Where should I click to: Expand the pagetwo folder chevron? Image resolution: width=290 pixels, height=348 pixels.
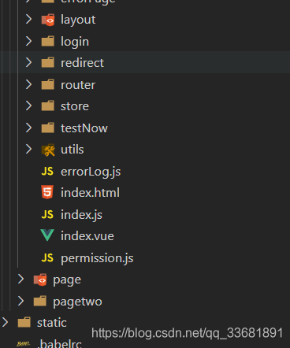(x=20, y=301)
